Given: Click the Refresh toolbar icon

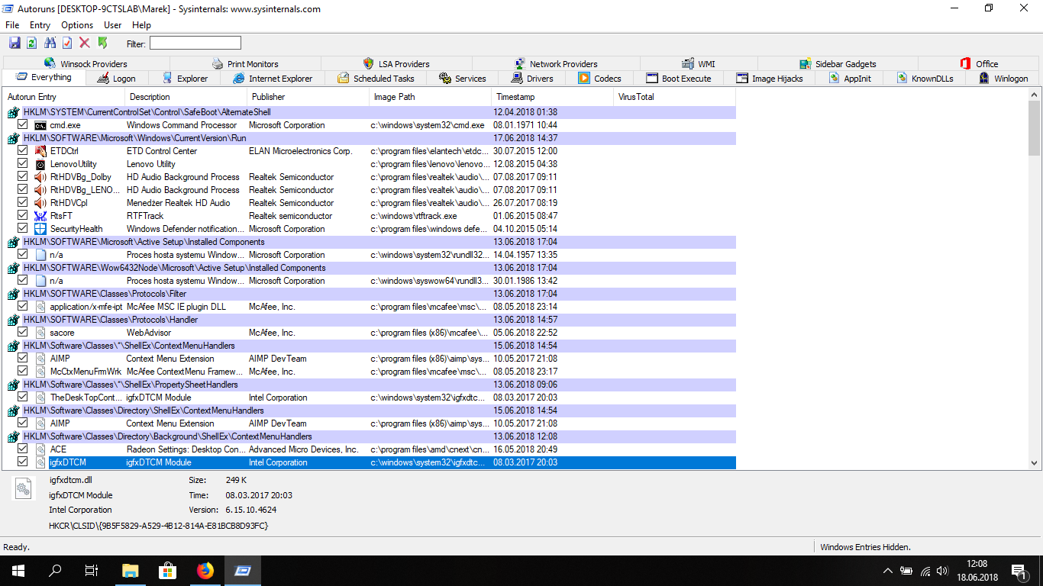Looking at the screenshot, I should click(32, 43).
